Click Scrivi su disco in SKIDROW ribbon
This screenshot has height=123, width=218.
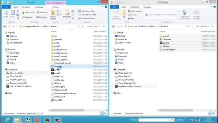(x=135, y=11)
